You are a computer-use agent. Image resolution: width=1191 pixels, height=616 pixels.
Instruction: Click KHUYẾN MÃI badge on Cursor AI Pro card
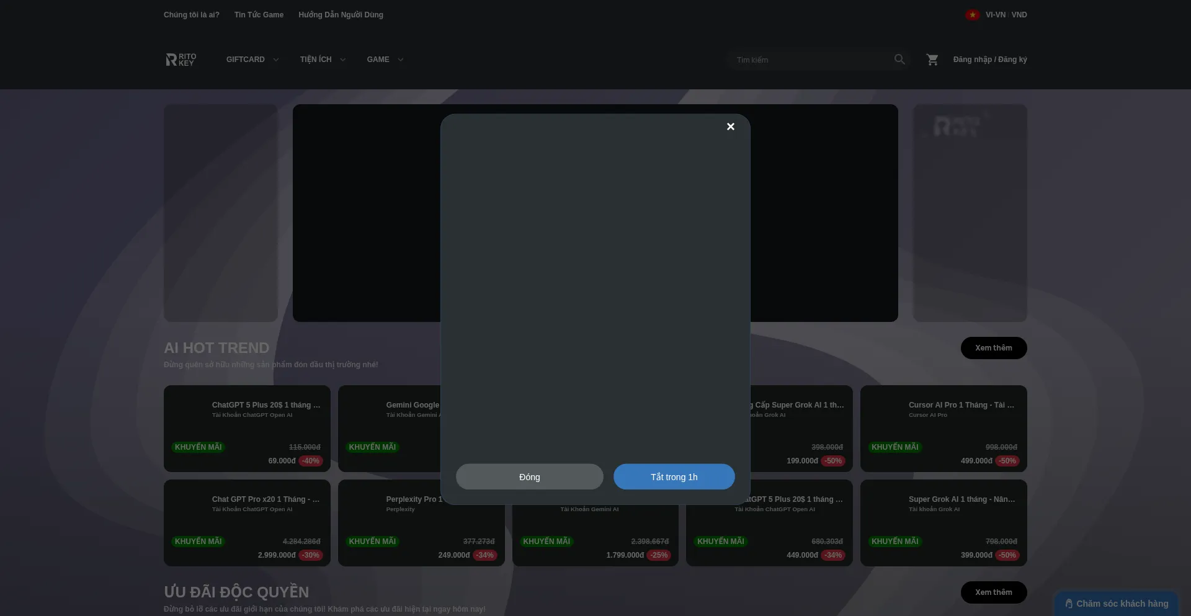[895, 447]
